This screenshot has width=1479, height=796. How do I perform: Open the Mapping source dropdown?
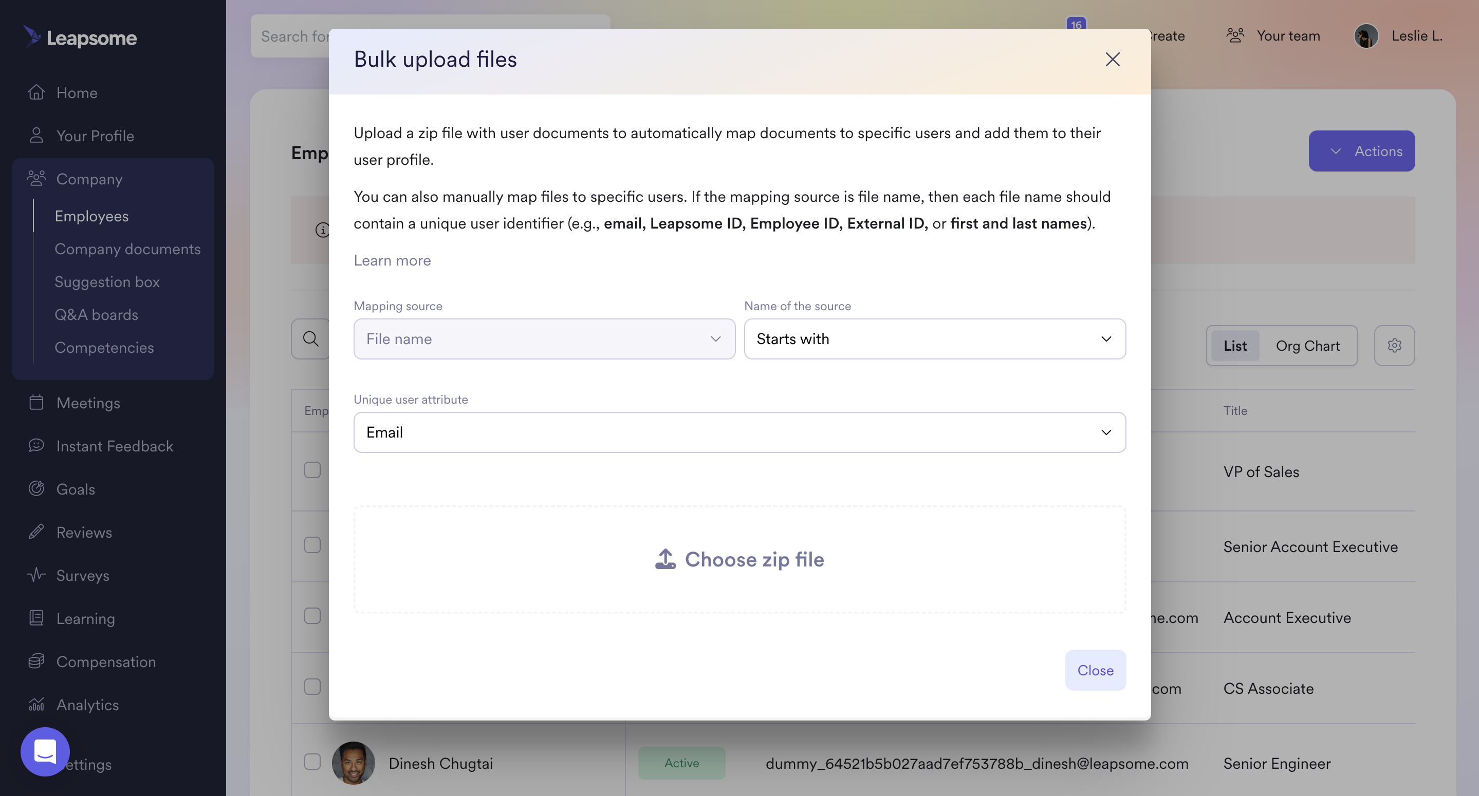(544, 339)
